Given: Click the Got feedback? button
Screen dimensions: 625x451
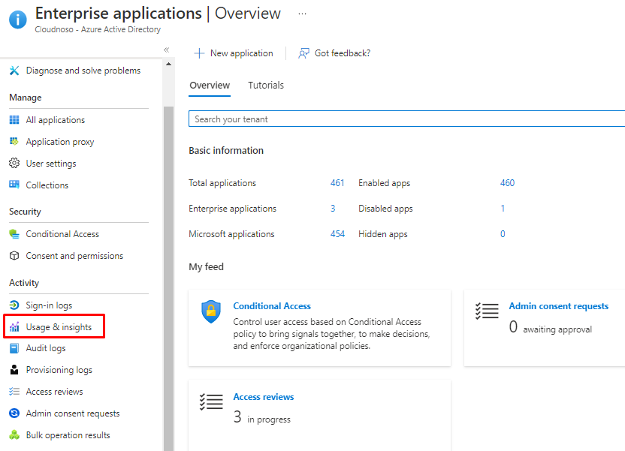Looking at the screenshot, I should [x=334, y=53].
